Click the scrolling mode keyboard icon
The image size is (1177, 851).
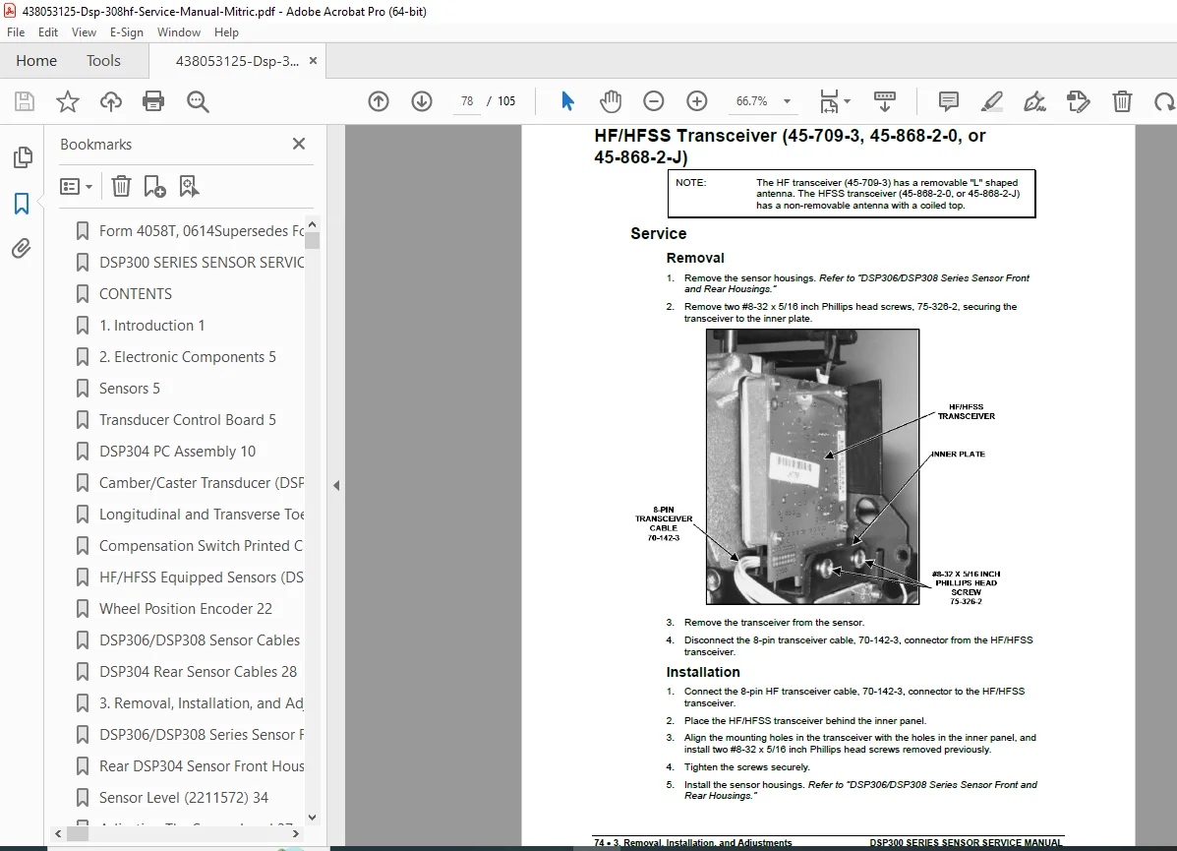click(x=885, y=101)
